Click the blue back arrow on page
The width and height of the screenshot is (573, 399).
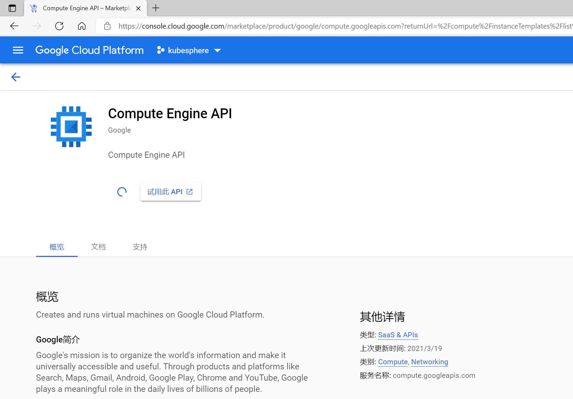pyautogui.click(x=16, y=77)
